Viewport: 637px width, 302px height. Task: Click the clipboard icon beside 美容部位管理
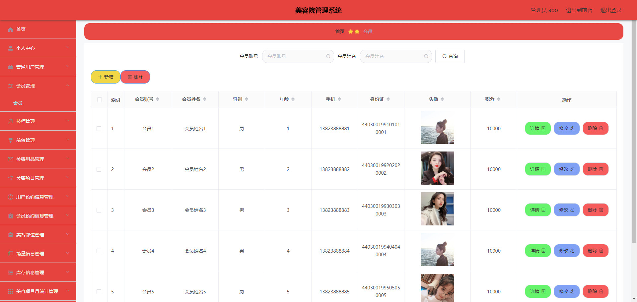tap(11, 235)
